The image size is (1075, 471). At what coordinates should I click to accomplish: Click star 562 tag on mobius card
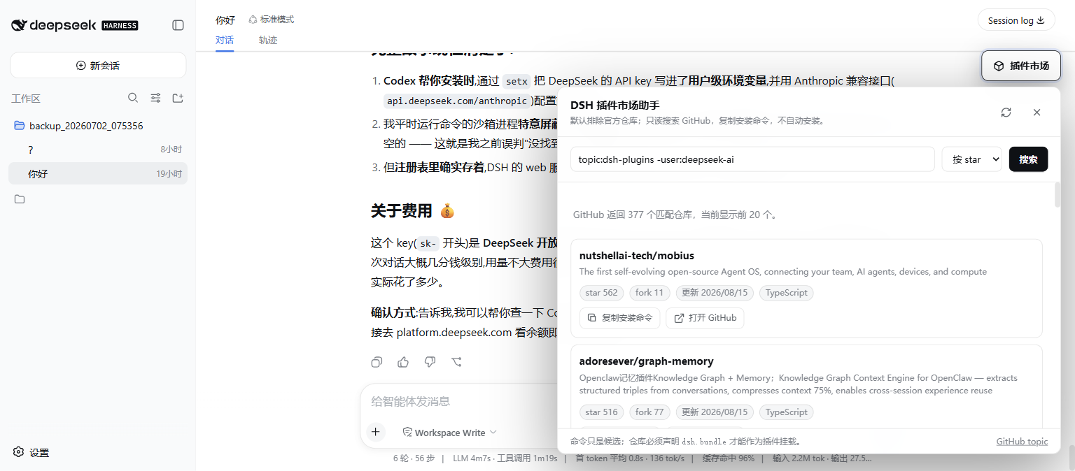pos(601,293)
